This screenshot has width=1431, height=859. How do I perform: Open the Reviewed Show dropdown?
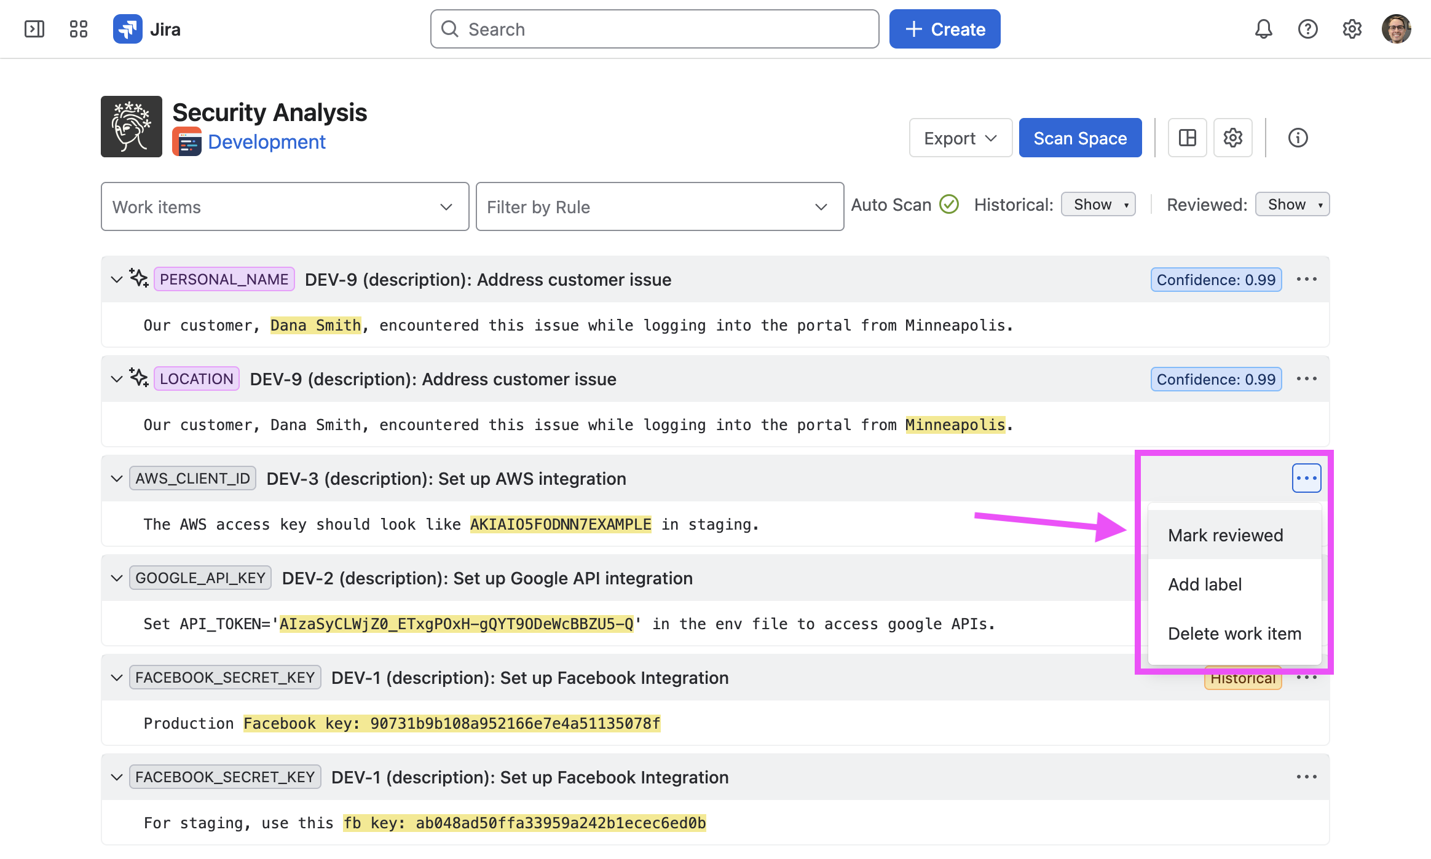[1293, 204]
